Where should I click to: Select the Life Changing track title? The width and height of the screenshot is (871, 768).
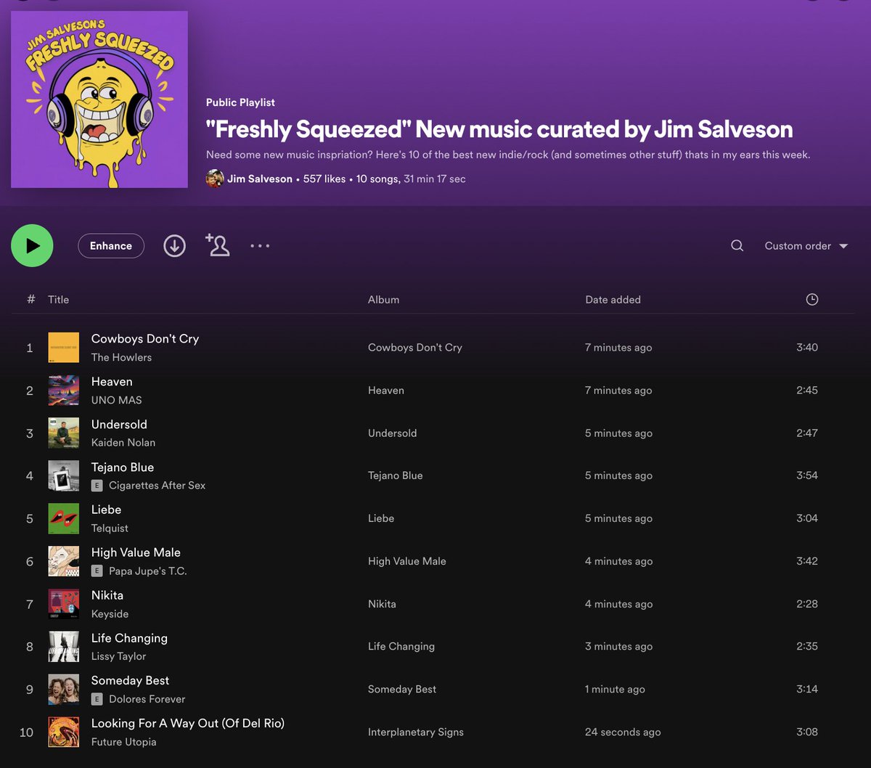tap(129, 638)
